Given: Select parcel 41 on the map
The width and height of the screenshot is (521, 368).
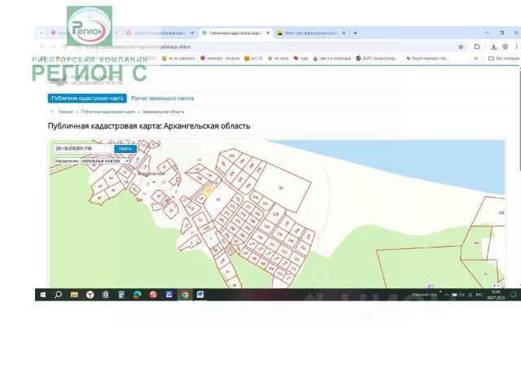Looking at the screenshot, I should (x=485, y=274).
